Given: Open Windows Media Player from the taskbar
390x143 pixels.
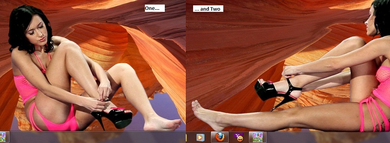Looking at the screenshot, I should (200, 137).
